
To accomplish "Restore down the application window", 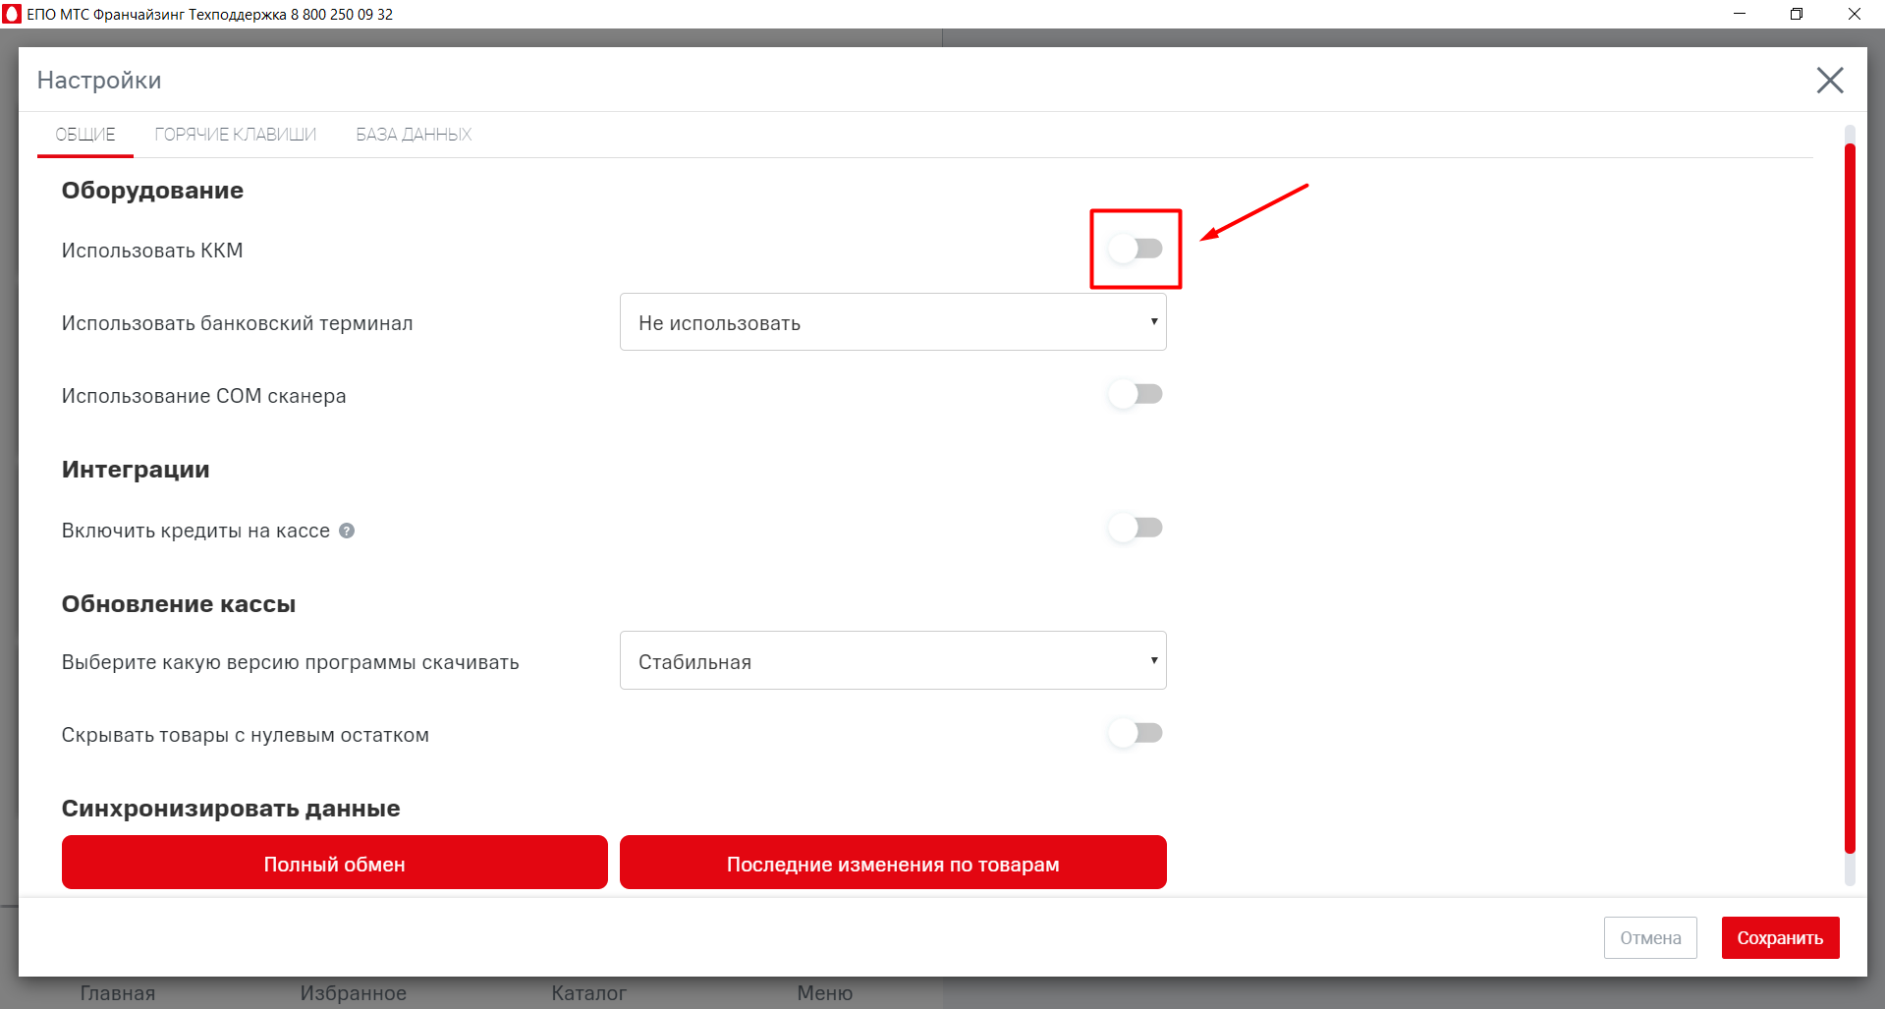I will pyautogui.click(x=1797, y=14).
